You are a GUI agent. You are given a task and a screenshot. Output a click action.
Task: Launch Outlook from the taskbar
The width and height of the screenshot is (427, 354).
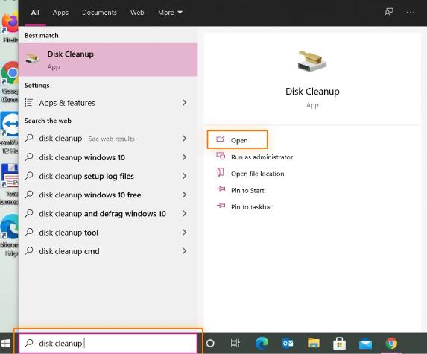pos(288,343)
